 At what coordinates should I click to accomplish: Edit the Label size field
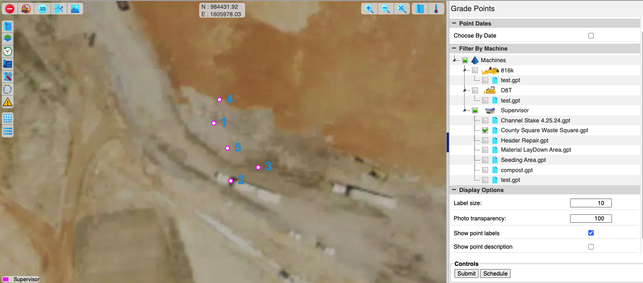click(x=591, y=203)
